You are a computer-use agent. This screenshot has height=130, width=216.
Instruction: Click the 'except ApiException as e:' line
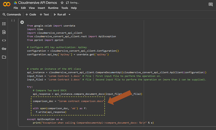click(x=45, y=119)
